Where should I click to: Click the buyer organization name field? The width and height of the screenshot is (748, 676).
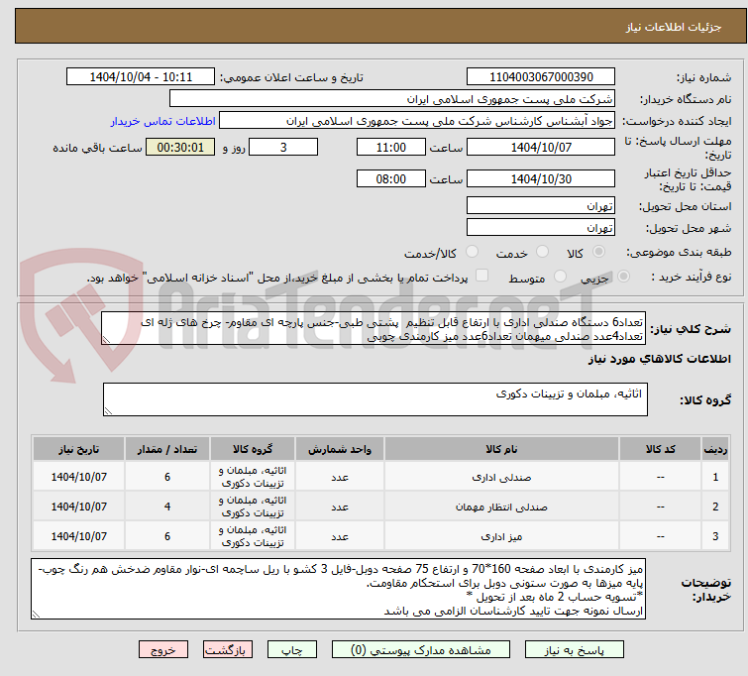[x=392, y=99]
